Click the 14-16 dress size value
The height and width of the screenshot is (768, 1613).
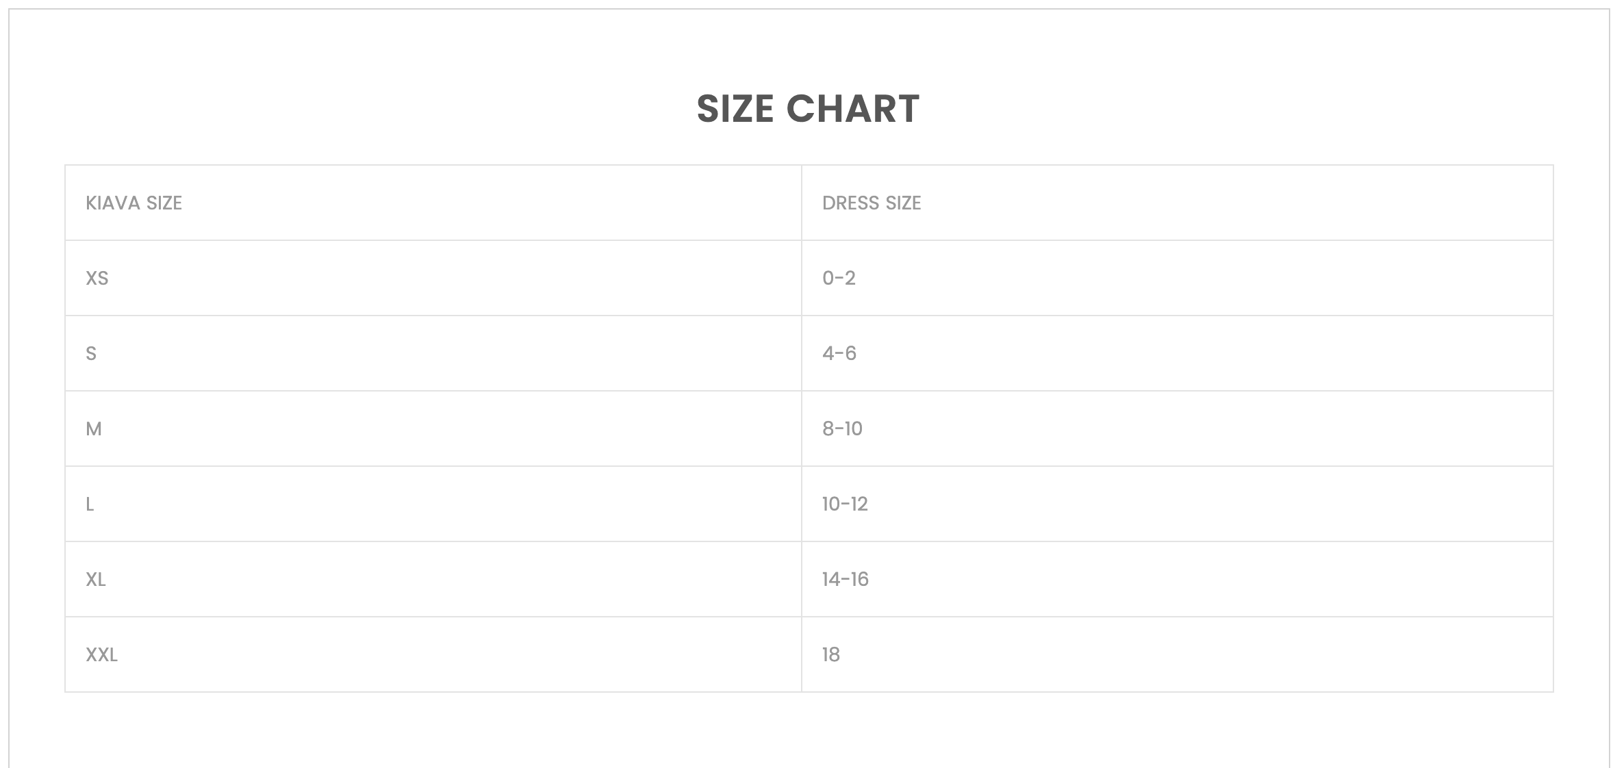pos(846,580)
